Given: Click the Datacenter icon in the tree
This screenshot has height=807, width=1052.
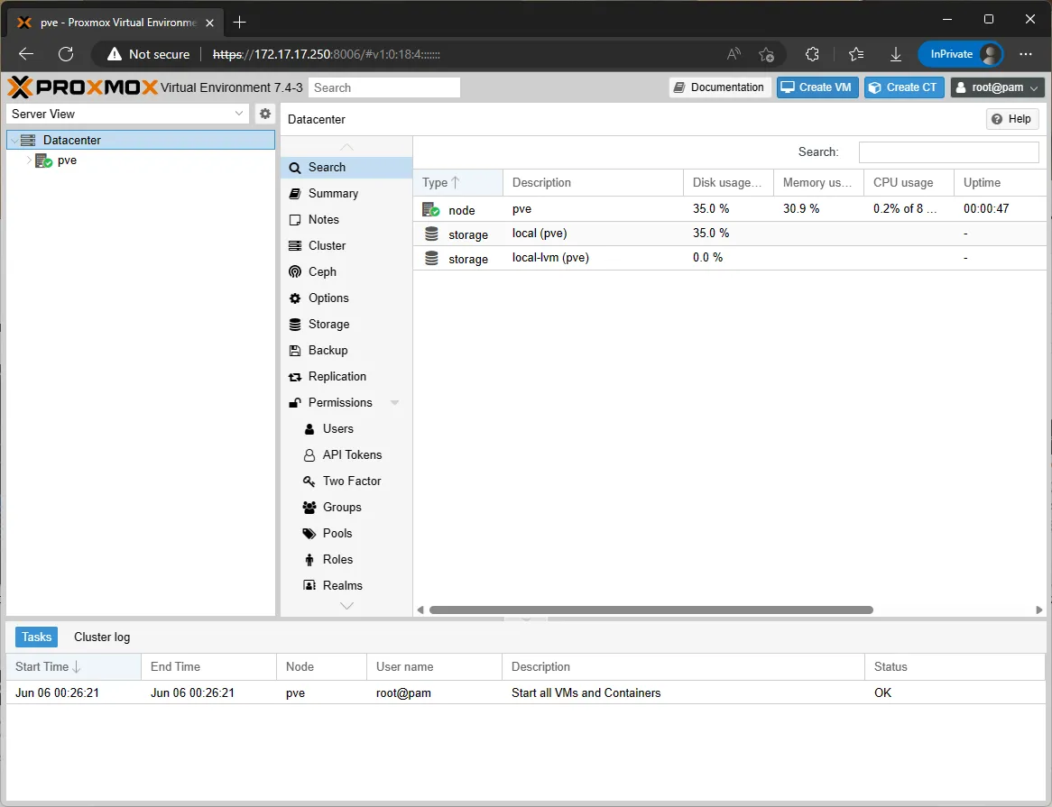Looking at the screenshot, I should point(27,140).
